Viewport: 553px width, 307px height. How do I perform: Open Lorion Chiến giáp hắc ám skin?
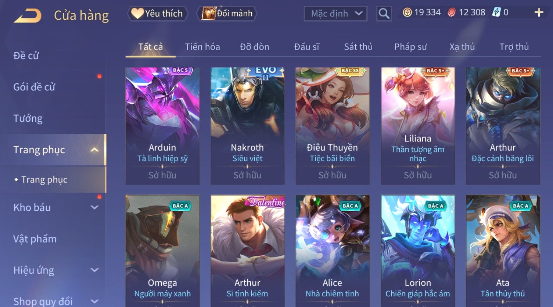[418, 251]
